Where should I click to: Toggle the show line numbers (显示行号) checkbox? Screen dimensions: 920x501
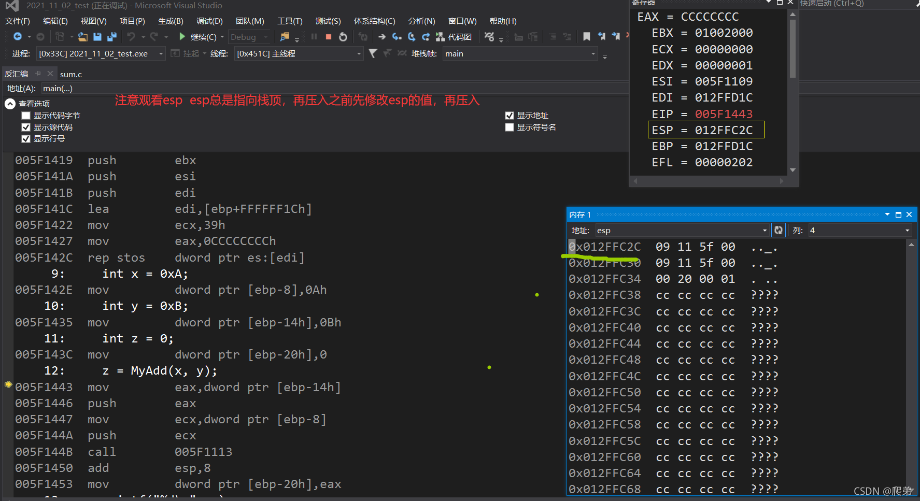pos(25,139)
